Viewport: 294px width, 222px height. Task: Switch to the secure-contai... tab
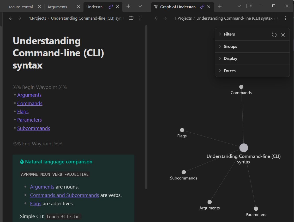point(22,7)
